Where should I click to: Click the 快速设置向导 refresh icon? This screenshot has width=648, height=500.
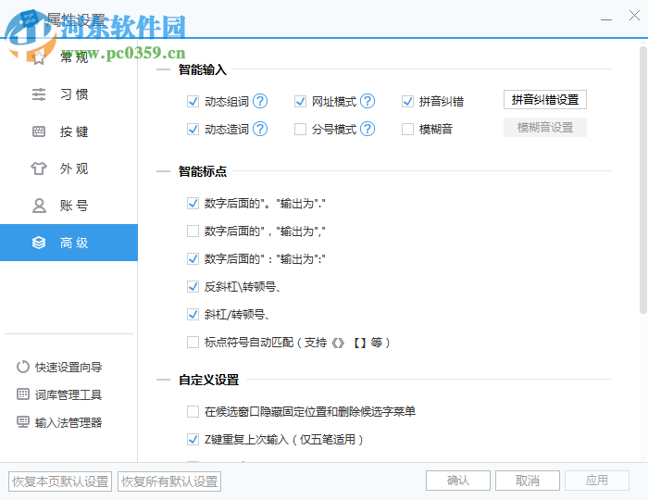23,367
